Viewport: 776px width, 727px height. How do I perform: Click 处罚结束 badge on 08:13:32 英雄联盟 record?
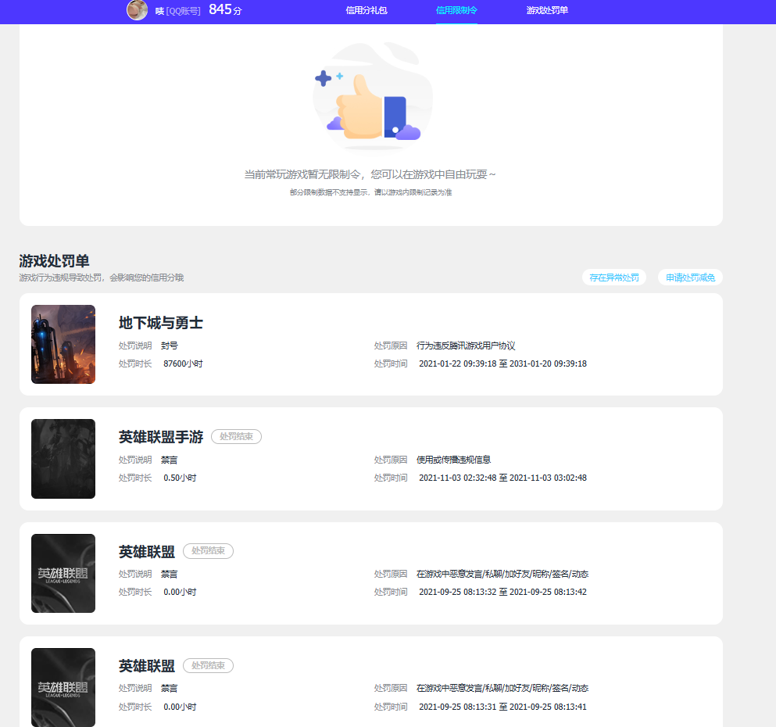pyautogui.click(x=208, y=551)
